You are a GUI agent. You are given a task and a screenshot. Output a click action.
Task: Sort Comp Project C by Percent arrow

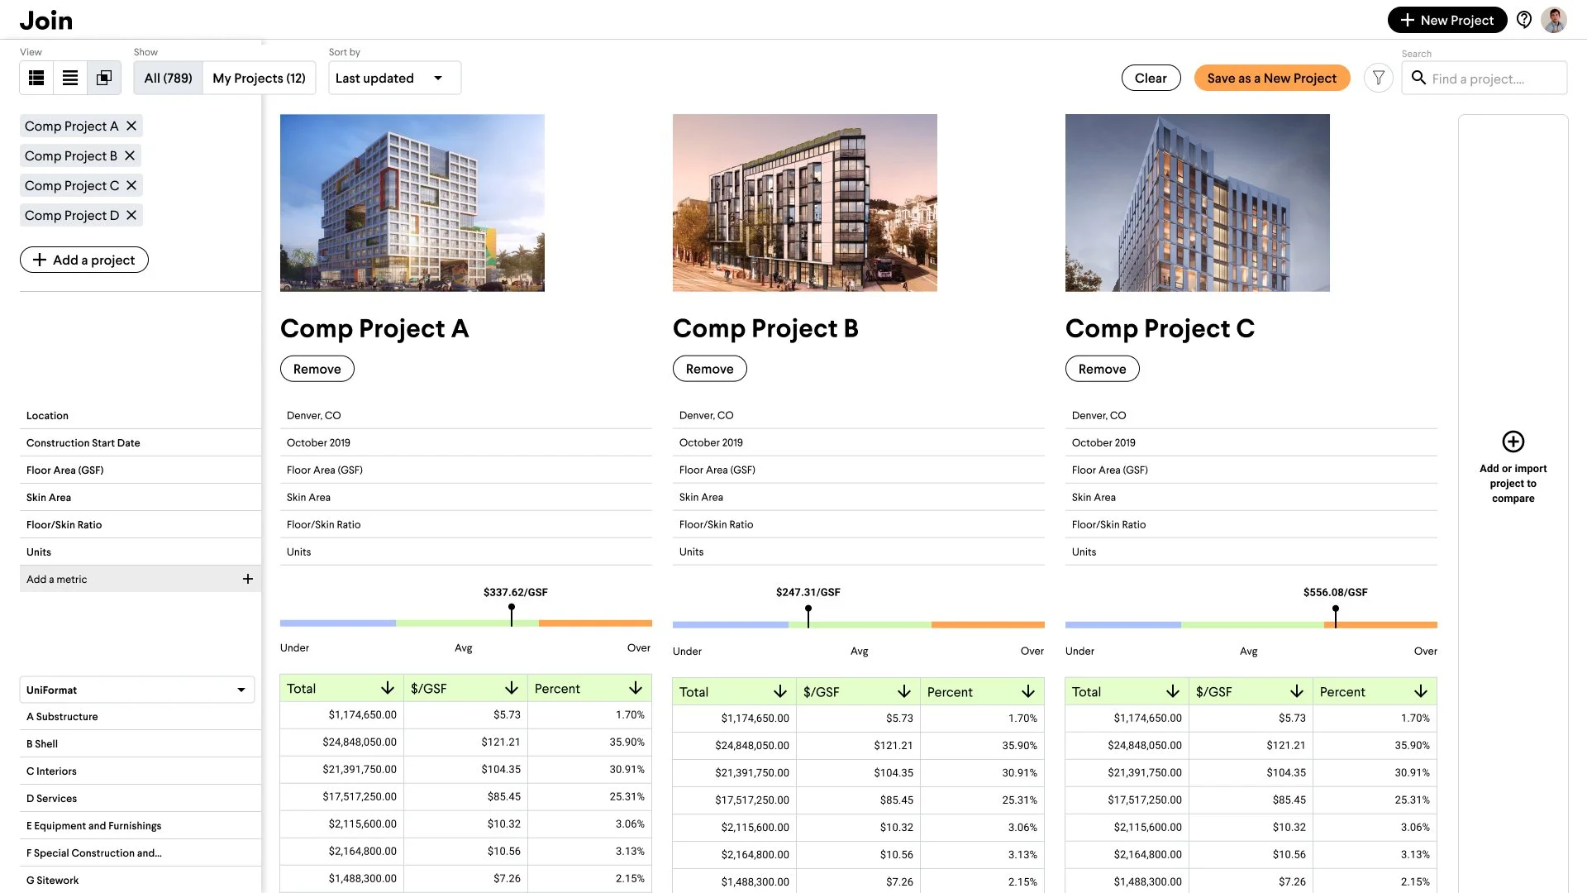(1420, 691)
